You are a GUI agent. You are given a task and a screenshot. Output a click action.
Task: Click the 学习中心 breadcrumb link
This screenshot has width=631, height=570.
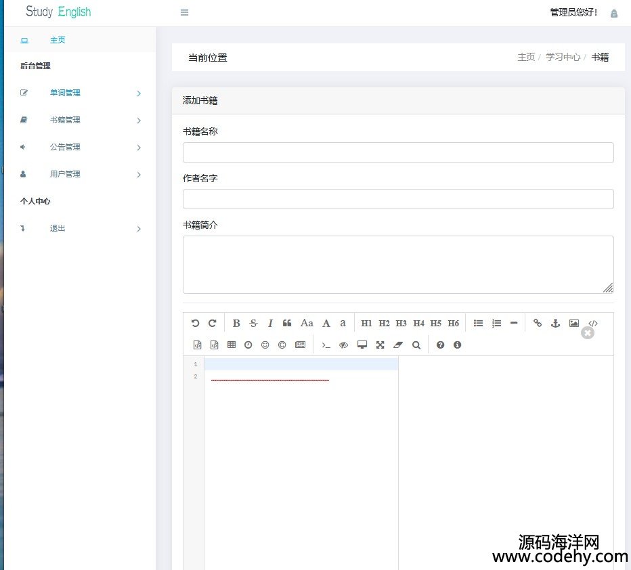pyautogui.click(x=563, y=57)
